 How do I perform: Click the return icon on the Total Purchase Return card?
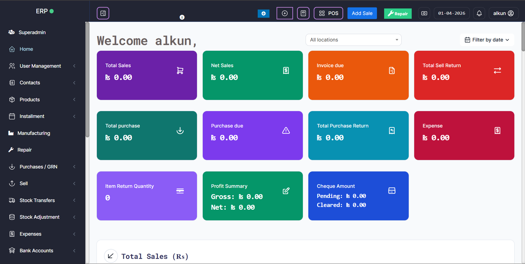[392, 131]
